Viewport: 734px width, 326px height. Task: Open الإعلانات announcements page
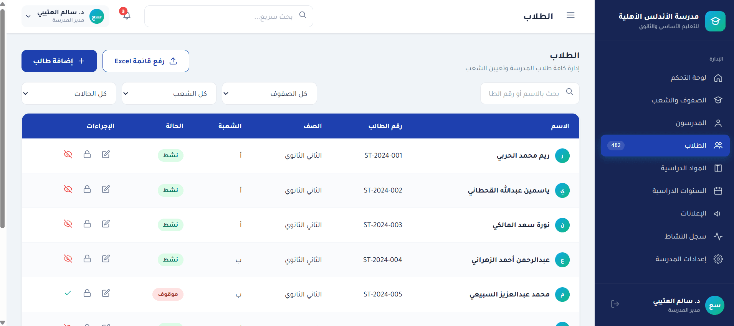point(665,213)
